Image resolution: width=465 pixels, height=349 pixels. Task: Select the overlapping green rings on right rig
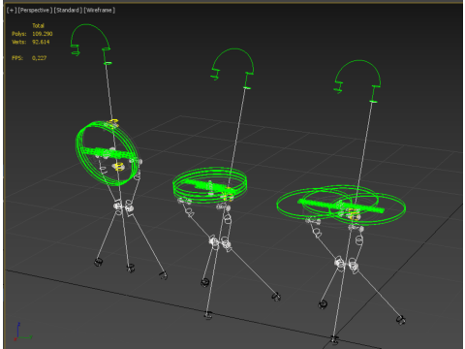[341, 206]
